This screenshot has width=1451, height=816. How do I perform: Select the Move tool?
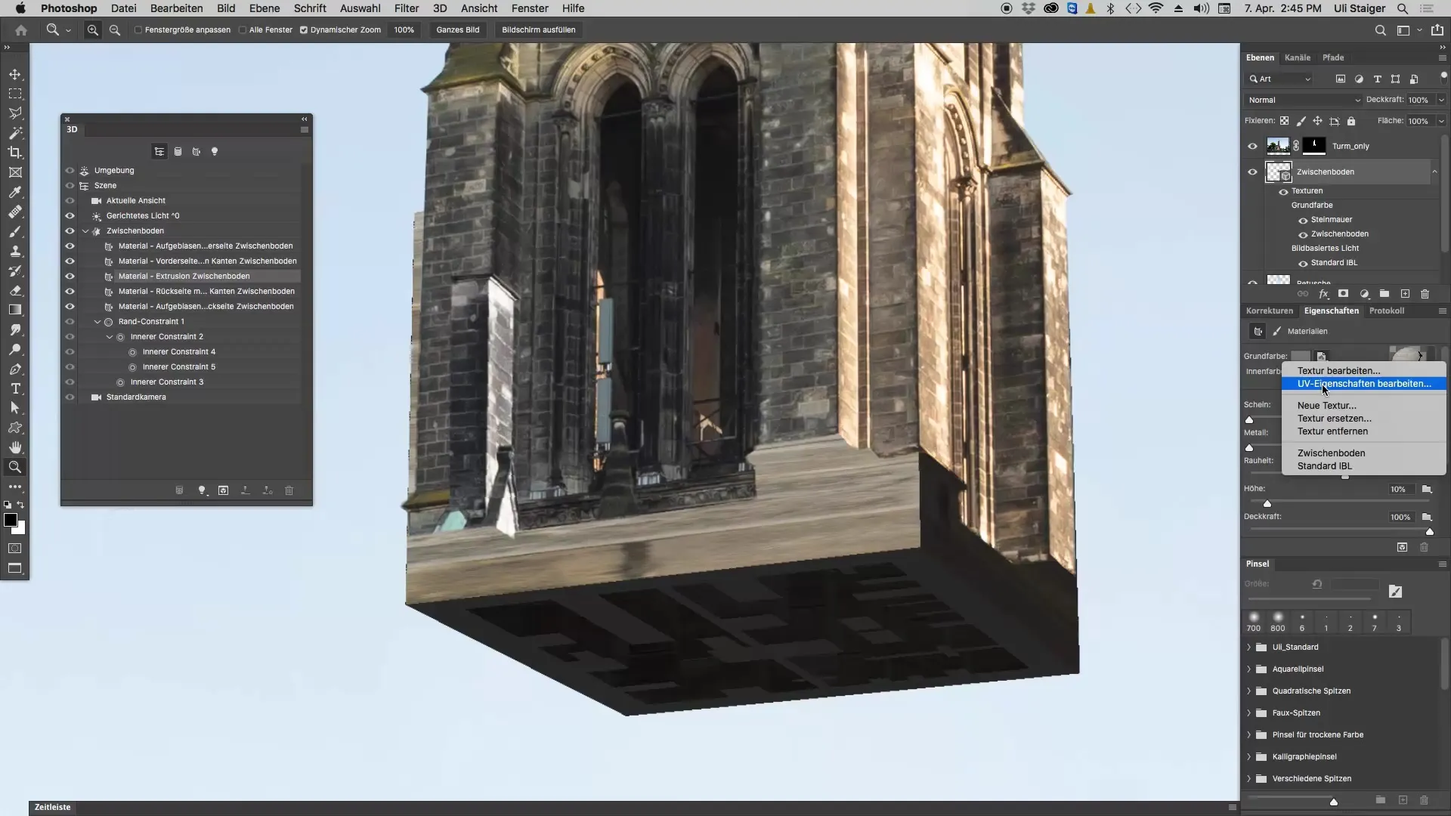click(x=15, y=75)
